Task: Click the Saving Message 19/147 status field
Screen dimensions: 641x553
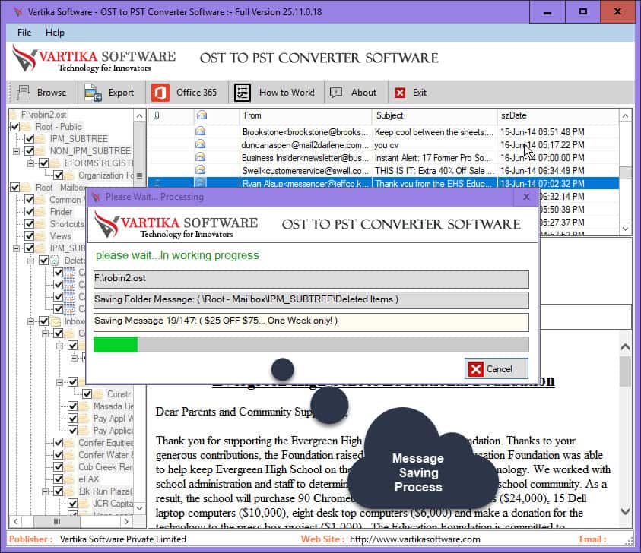Action: (x=311, y=322)
